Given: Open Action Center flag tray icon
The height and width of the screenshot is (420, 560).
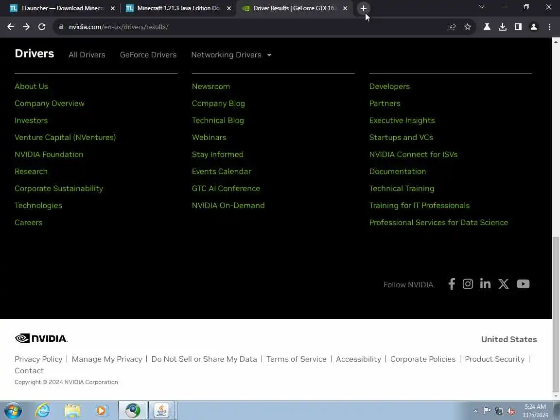Looking at the screenshot, I should click(487, 411).
